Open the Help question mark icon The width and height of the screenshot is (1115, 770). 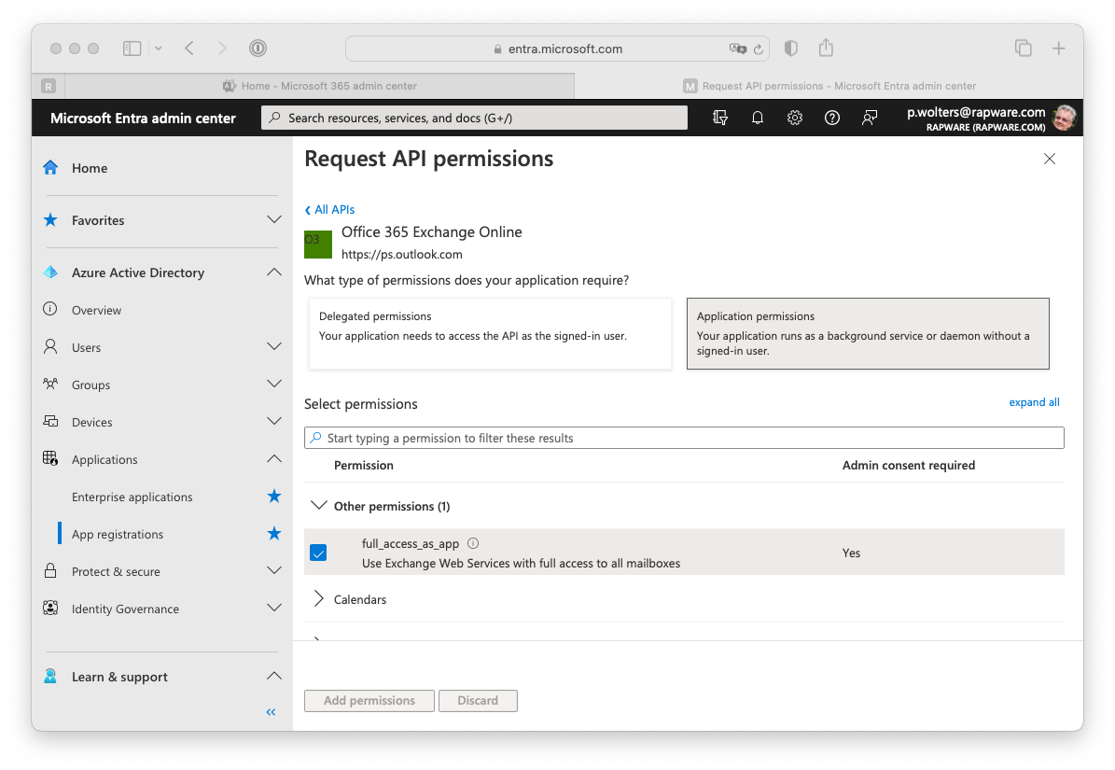pos(832,118)
